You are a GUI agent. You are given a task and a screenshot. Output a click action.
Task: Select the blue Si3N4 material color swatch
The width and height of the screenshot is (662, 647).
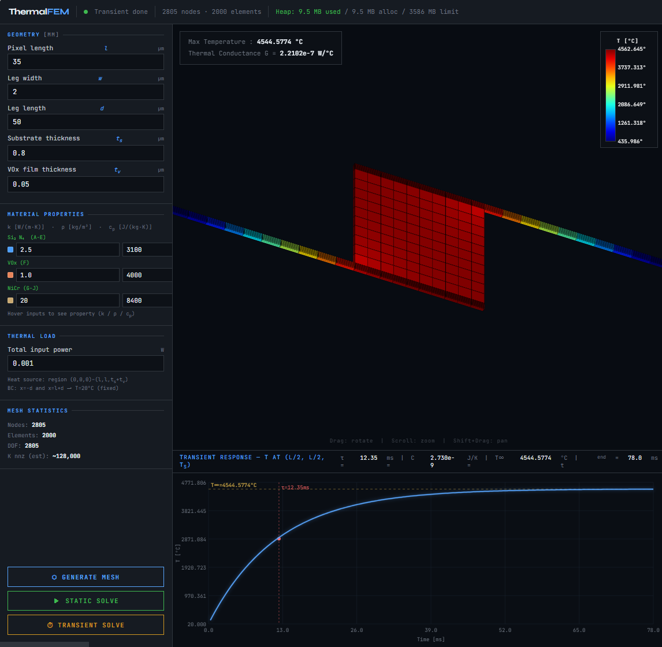[10, 249]
